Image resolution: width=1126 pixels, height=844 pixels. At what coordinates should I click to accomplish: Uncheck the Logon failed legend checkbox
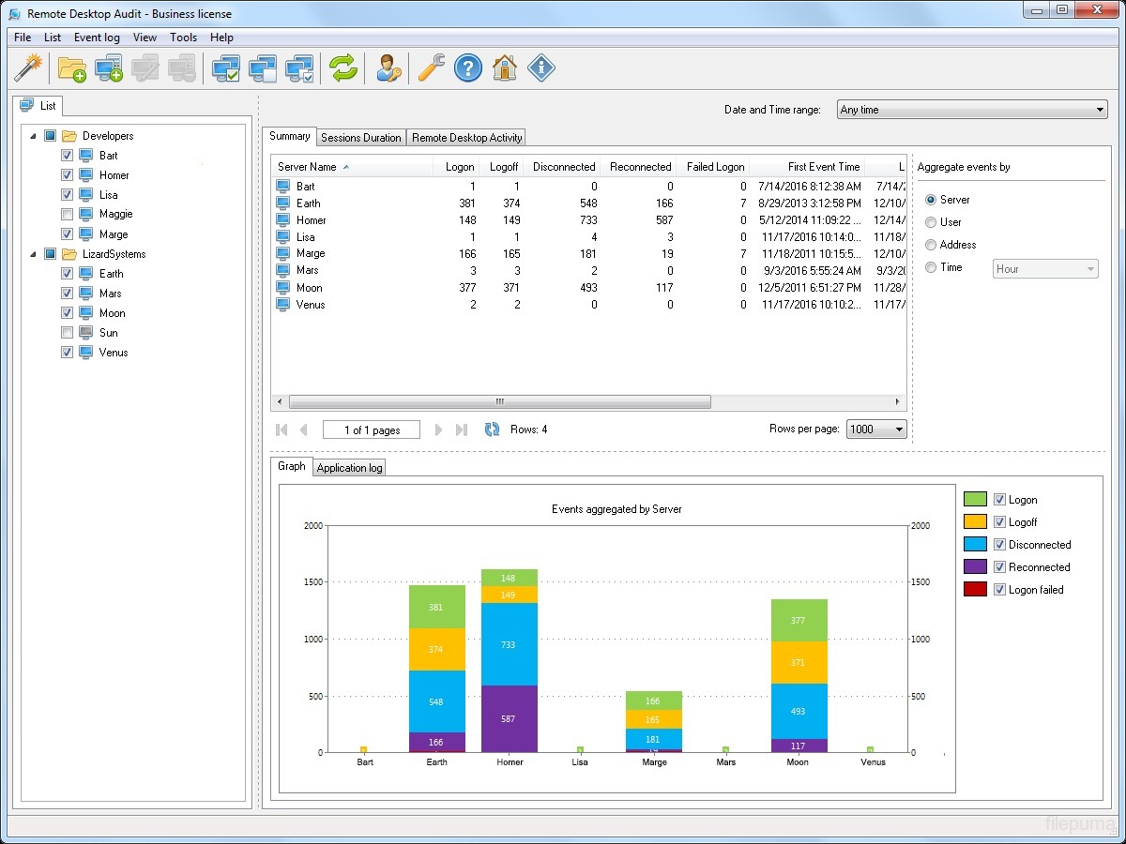(999, 590)
